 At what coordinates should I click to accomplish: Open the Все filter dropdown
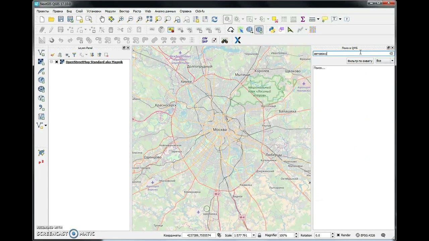pyautogui.click(x=384, y=61)
